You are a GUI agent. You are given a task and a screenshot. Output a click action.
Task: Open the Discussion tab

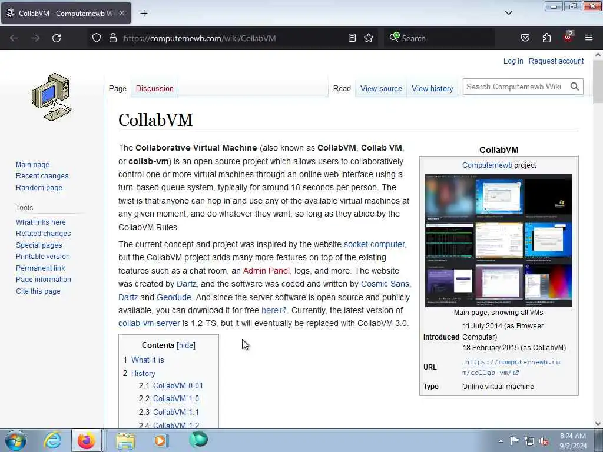coord(155,88)
